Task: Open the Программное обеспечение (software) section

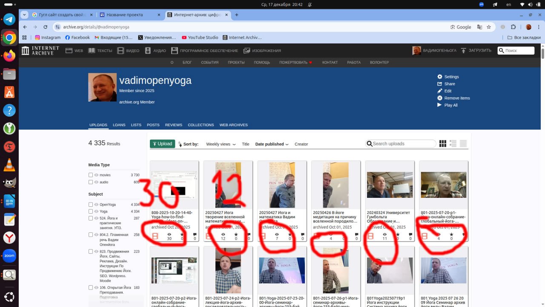Action: pyautogui.click(x=204, y=51)
